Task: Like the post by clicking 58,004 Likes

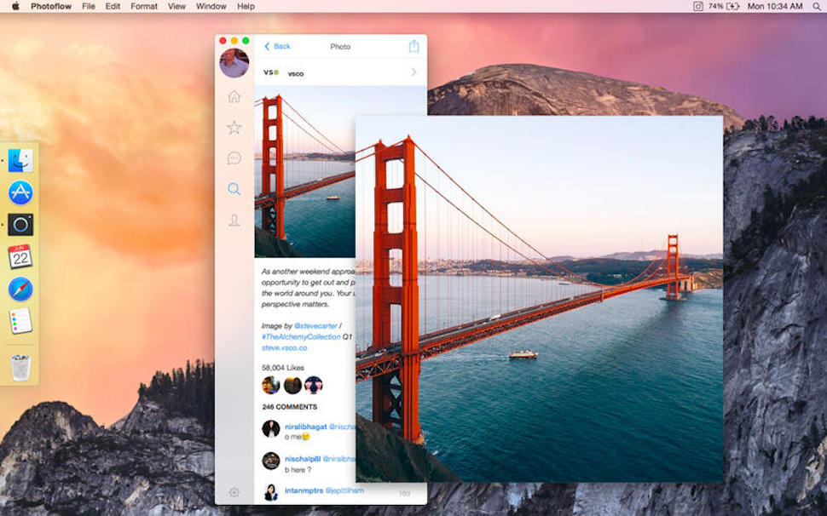Action: pyautogui.click(x=281, y=368)
